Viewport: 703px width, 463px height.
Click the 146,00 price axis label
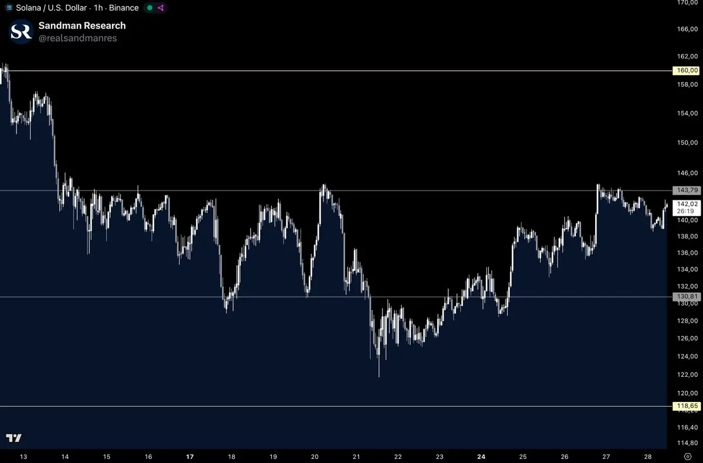point(687,173)
